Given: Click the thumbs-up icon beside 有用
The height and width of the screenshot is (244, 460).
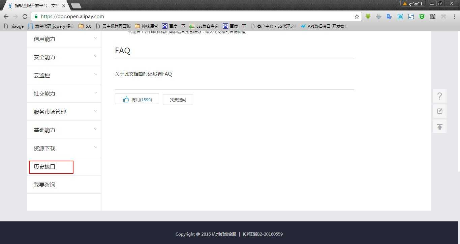Looking at the screenshot, I should (126, 100).
